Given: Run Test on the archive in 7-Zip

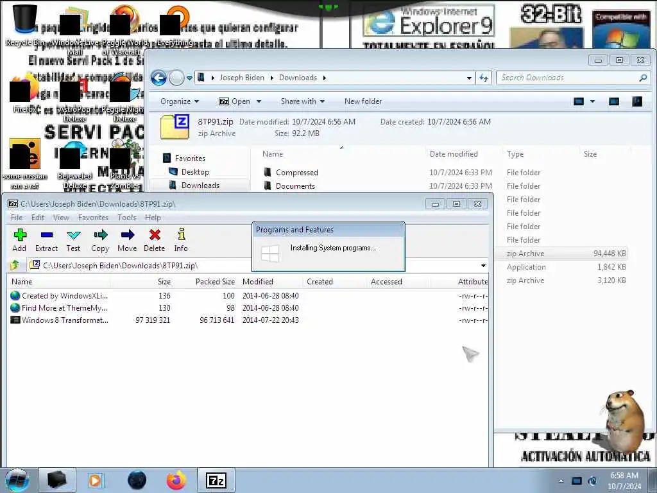Looking at the screenshot, I should click(x=73, y=240).
